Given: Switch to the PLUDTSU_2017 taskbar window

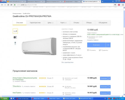Looking at the screenshot, I should pyautogui.click(x=70, y=99).
